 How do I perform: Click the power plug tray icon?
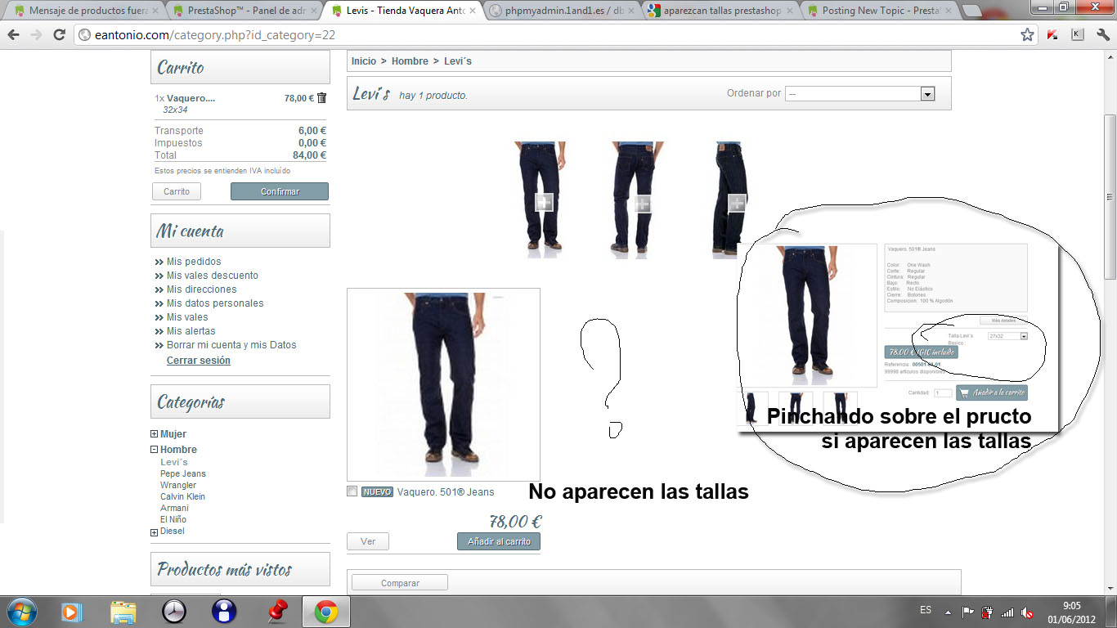(x=987, y=612)
